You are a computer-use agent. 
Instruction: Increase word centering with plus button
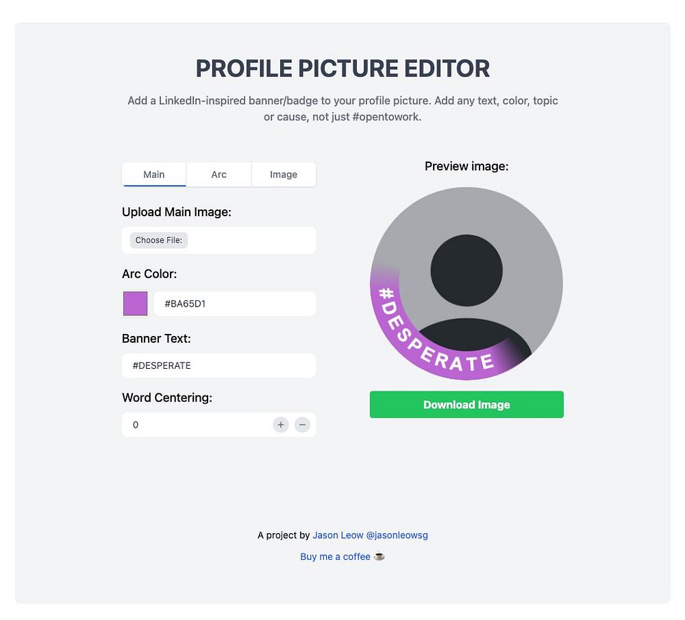coord(281,425)
